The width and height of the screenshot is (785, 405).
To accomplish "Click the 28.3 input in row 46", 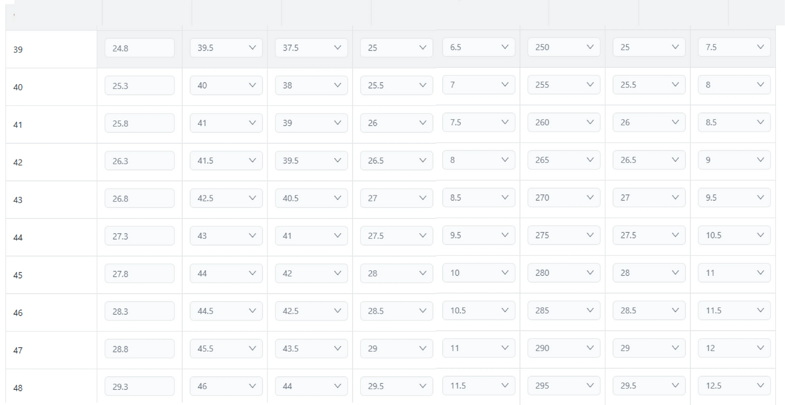I will point(140,312).
